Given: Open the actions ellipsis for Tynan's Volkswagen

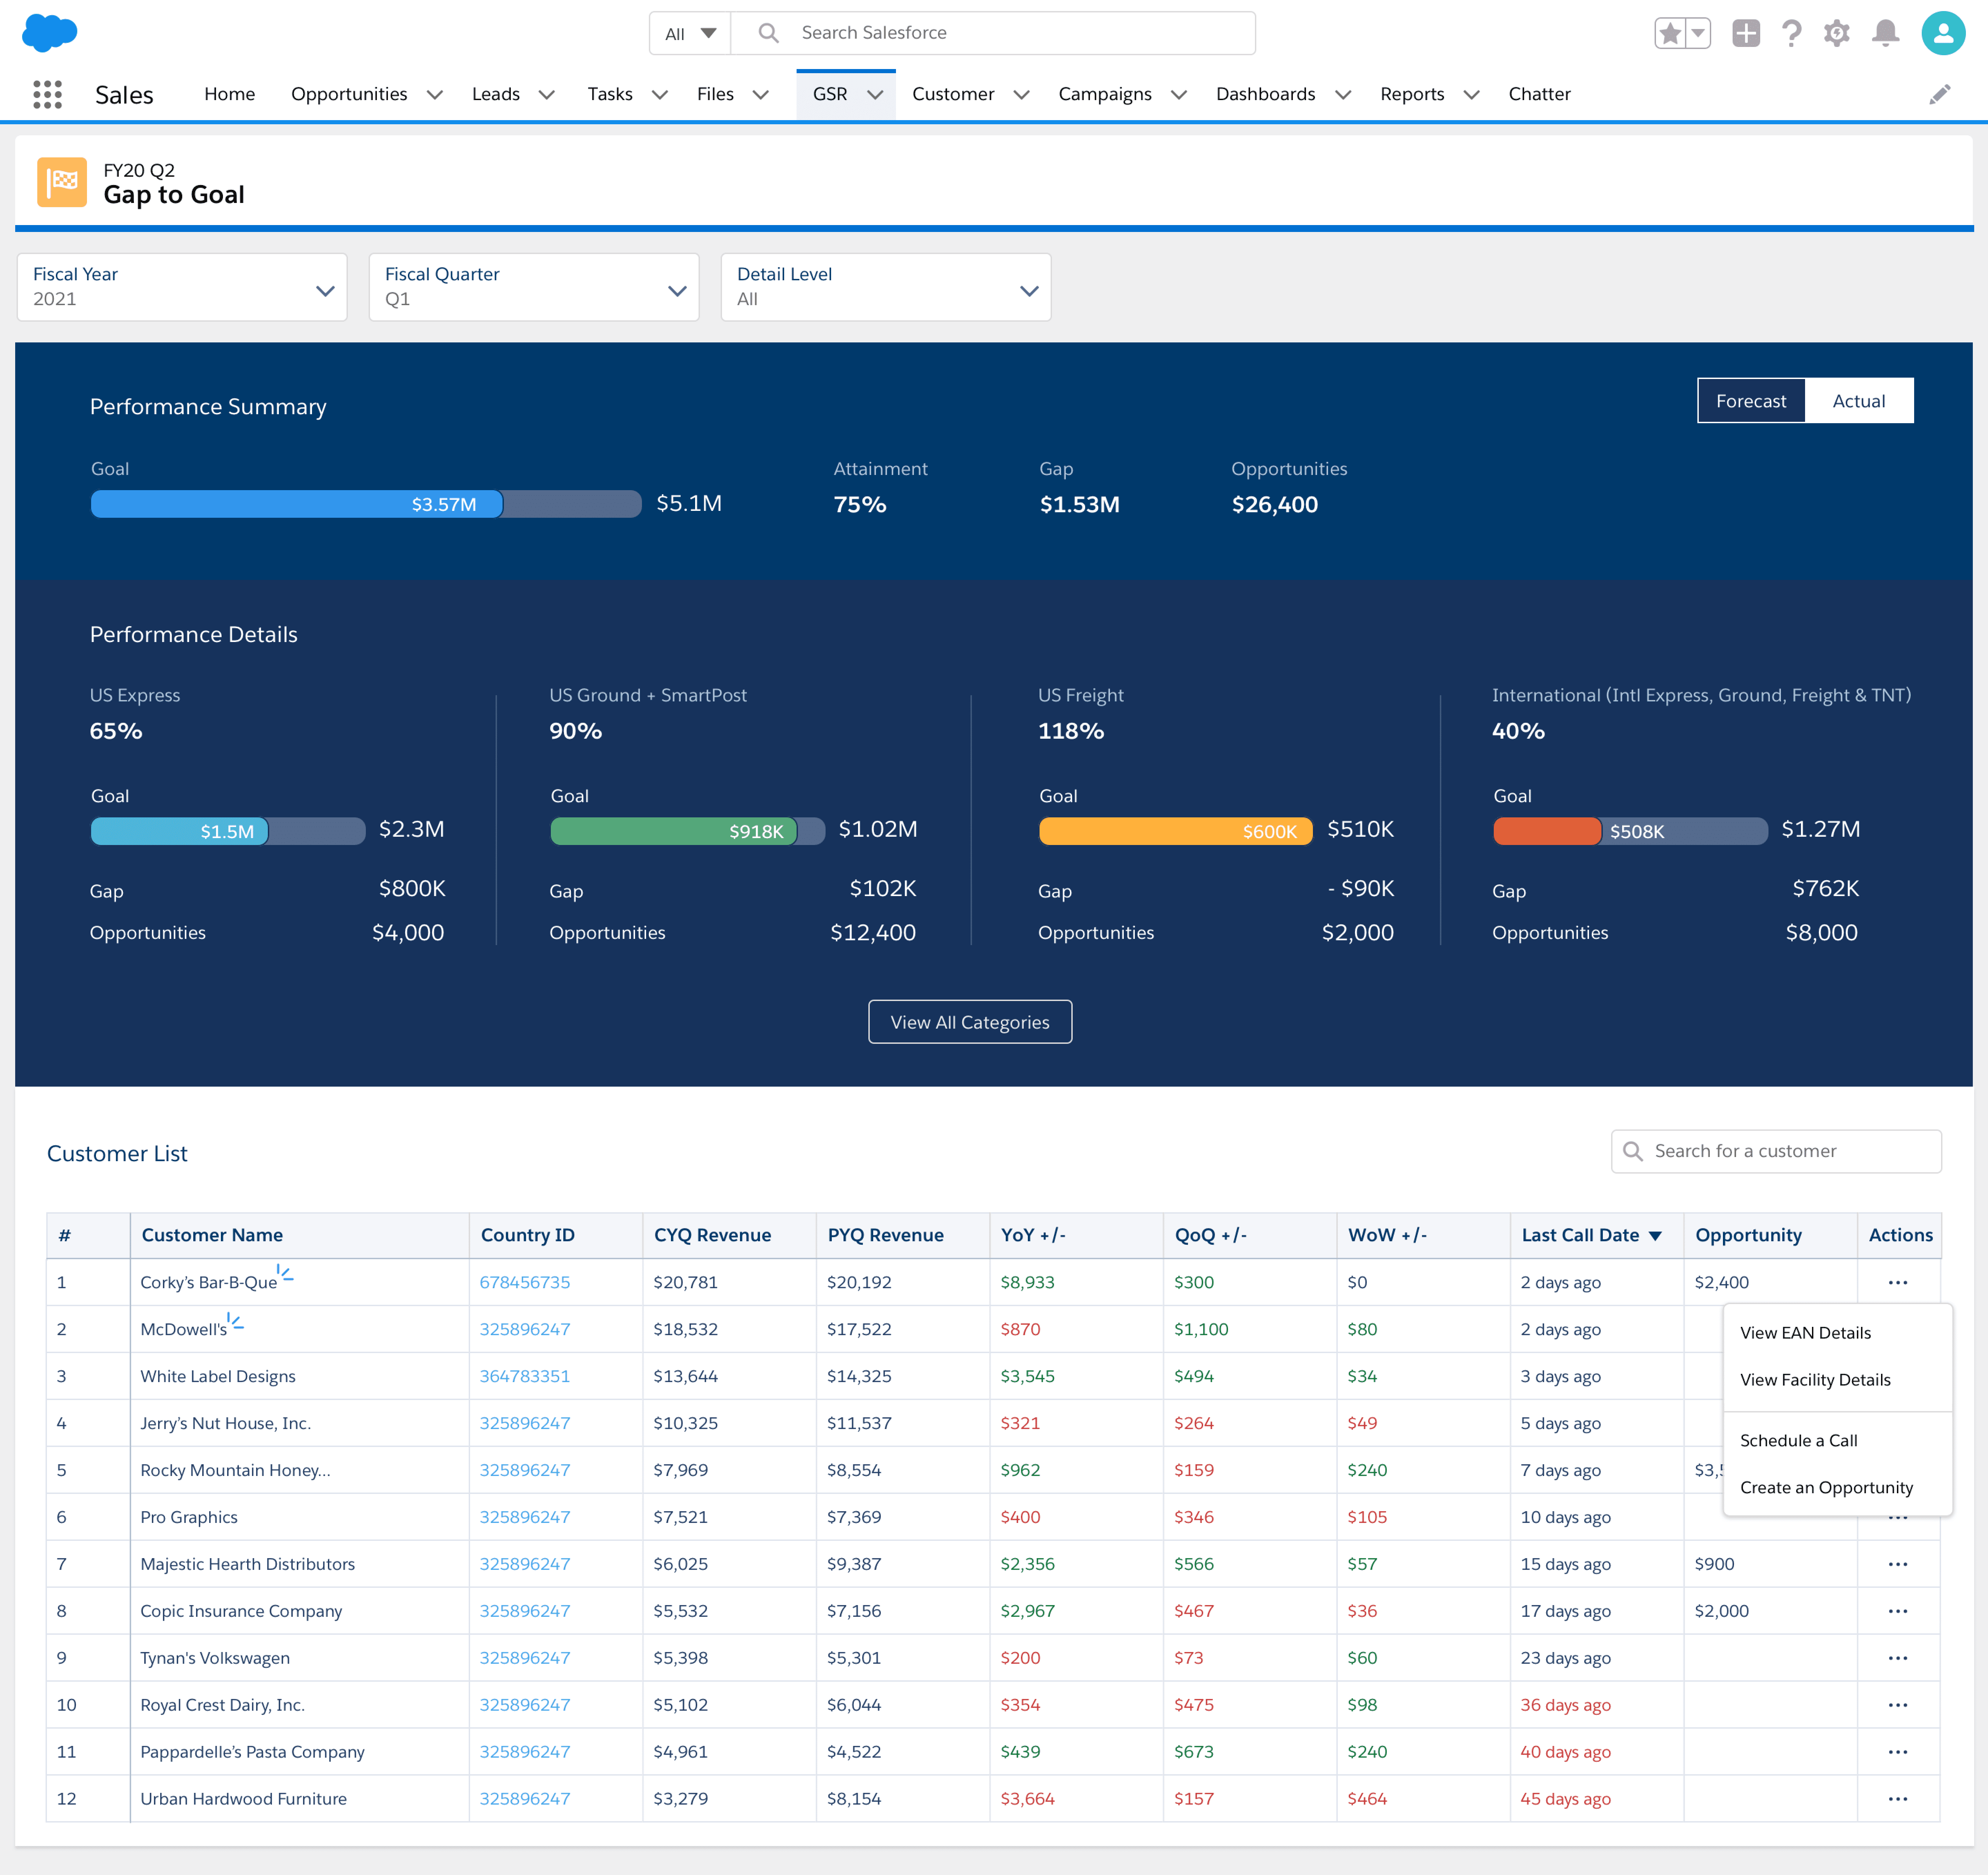Looking at the screenshot, I should pyautogui.click(x=1898, y=1658).
